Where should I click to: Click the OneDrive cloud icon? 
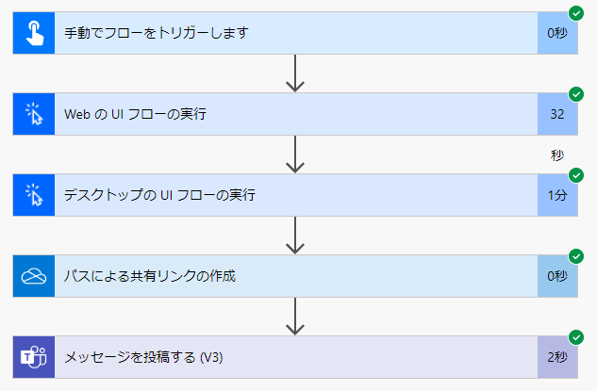click(x=34, y=276)
